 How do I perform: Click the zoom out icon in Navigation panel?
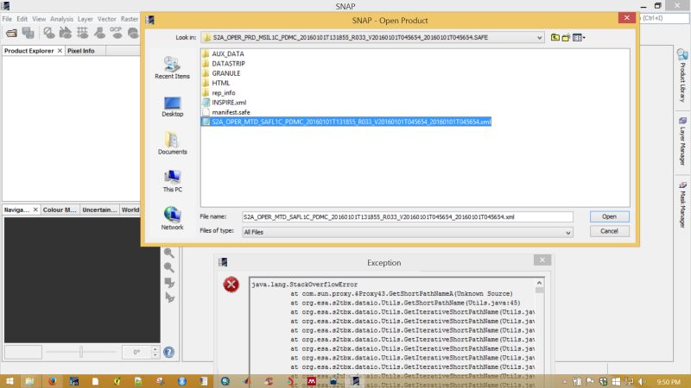(168, 267)
